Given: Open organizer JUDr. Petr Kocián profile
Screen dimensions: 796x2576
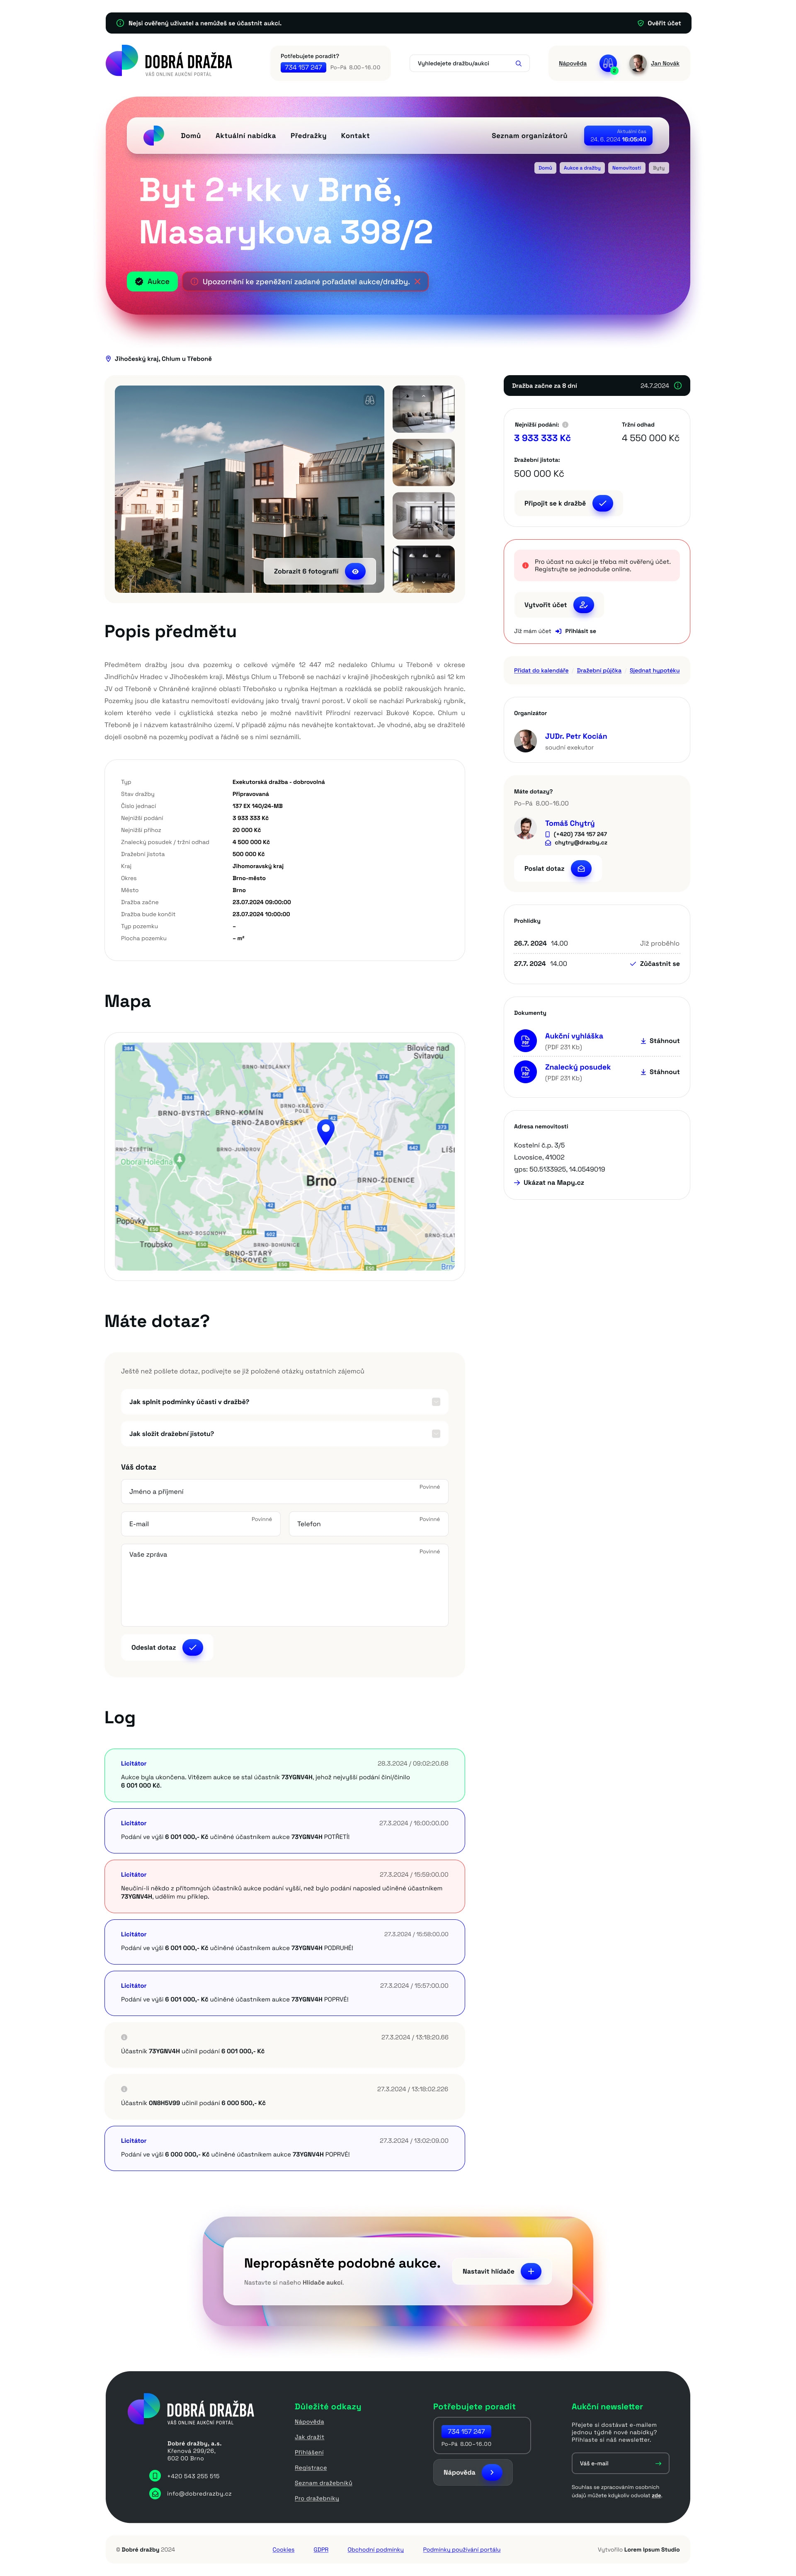Looking at the screenshot, I should coord(576,736).
